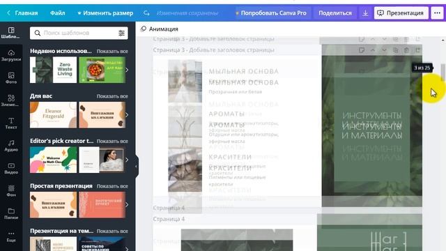Viewport: 446px width, 251px height.
Task: Expand the Editor's pick row arrow
Action: click(x=127, y=160)
